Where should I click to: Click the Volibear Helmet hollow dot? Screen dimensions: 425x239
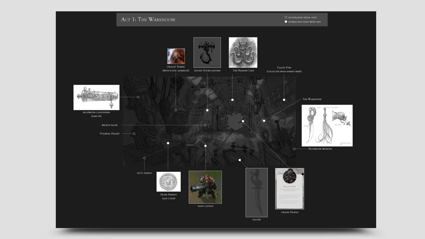[x=134, y=134]
